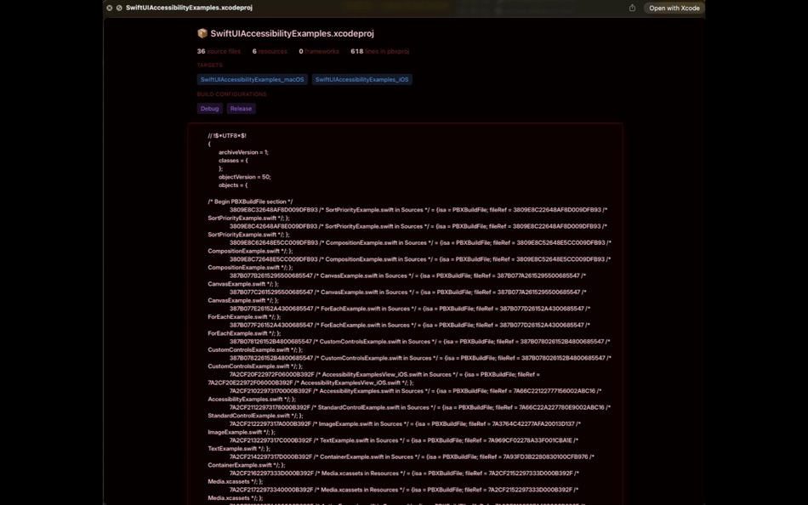The height and width of the screenshot is (505, 808).
Task: Click the BUILD CONFIGURATIONS section label
Action: [231, 94]
